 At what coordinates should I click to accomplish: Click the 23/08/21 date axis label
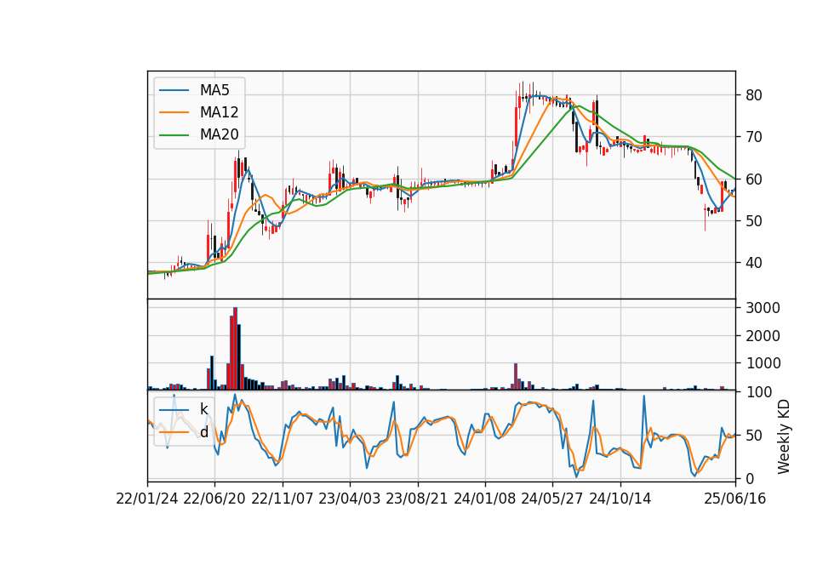(417, 499)
